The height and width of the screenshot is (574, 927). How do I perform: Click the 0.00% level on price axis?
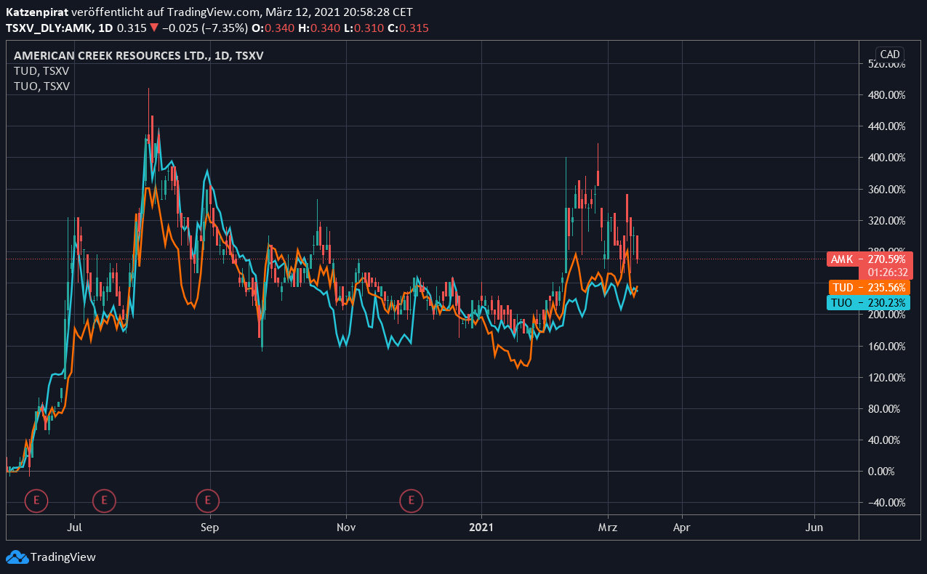(x=886, y=471)
